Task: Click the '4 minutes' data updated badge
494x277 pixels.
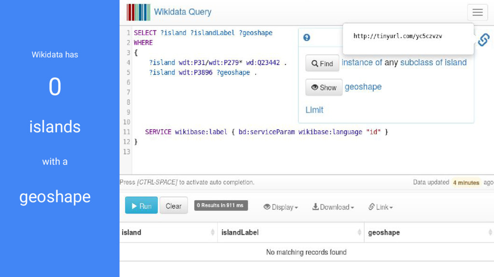Action: [x=466, y=182]
